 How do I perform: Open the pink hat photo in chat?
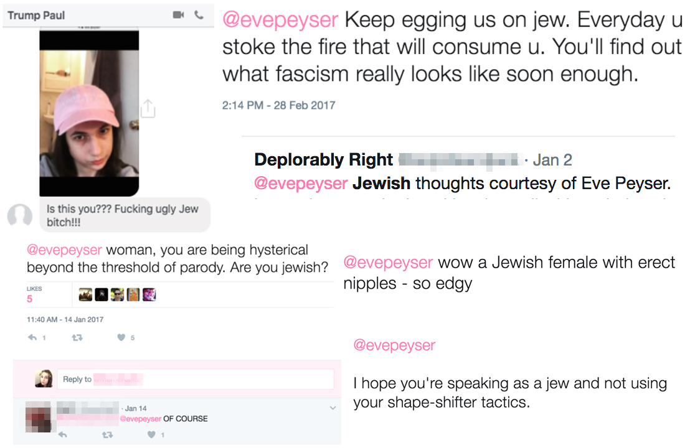point(89,113)
